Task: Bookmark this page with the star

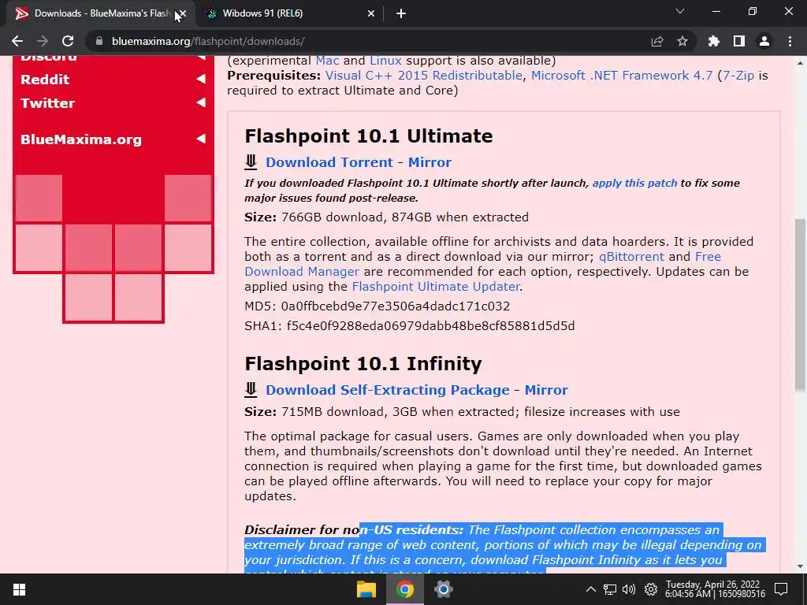Action: 682,41
